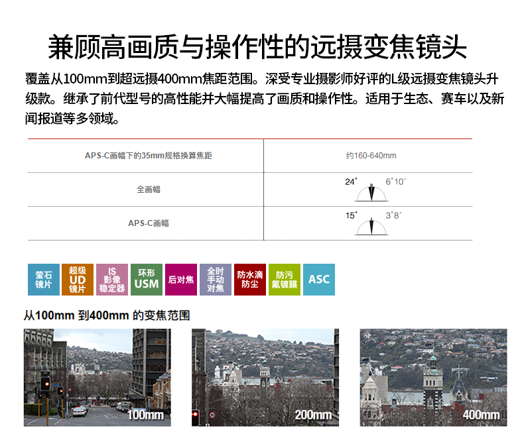Select the 全时手动对焦 purple badge
The image size is (524, 434).
[x=216, y=280]
